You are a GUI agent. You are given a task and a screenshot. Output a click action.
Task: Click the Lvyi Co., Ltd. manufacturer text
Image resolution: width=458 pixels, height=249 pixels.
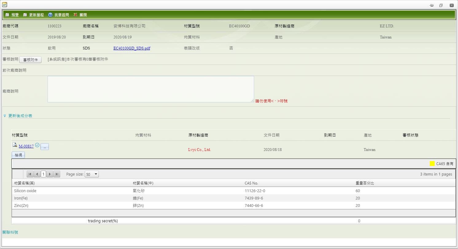point(200,150)
